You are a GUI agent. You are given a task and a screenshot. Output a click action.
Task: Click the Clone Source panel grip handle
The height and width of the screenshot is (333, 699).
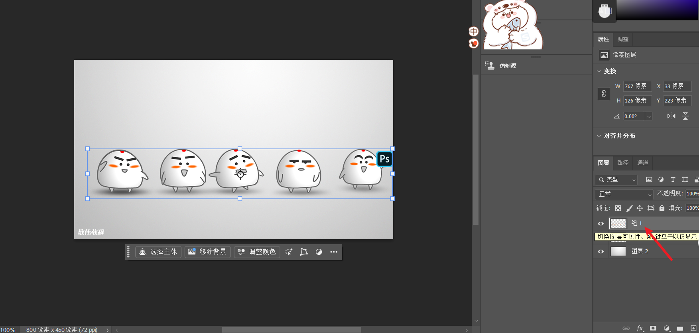536,57
